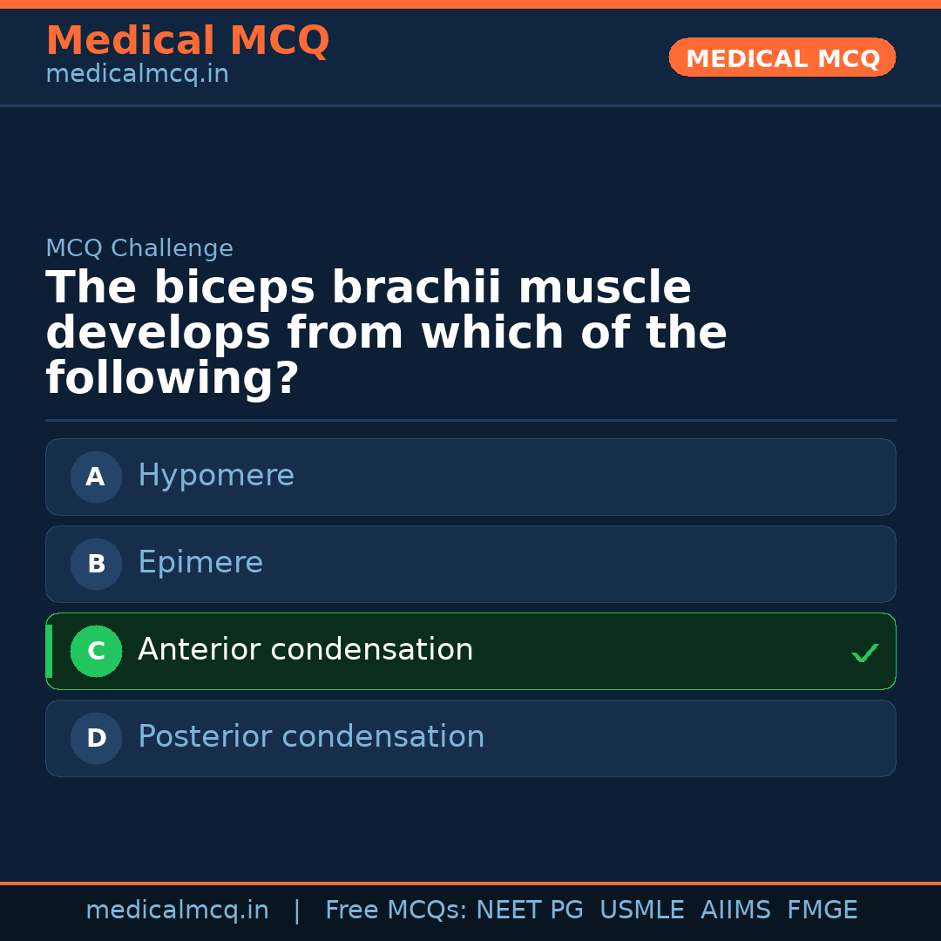Click the Free MCQs footer text
This screenshot has width=941, height=941.
[x=395, y=911]
